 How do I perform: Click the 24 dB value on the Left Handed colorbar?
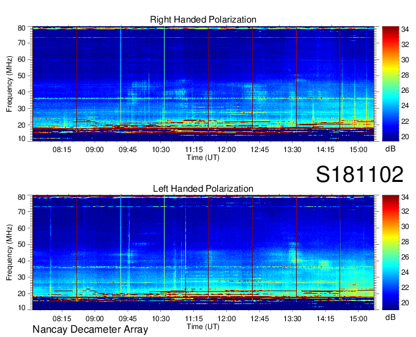(405, 272)
